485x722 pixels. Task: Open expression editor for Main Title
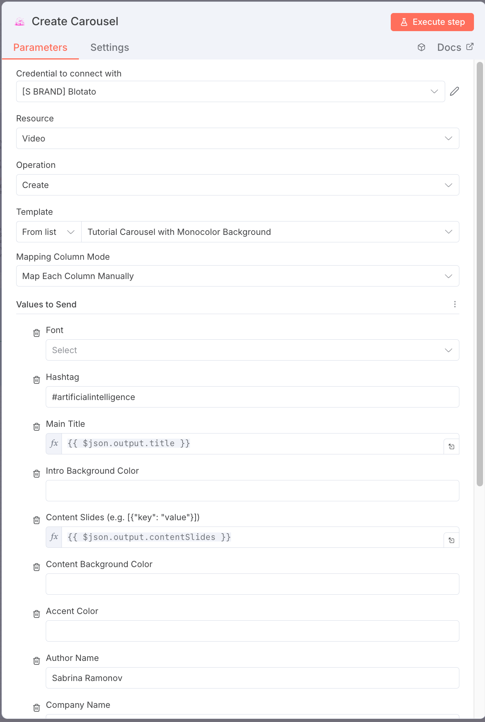pyautogui.click(x=451, y=447)
